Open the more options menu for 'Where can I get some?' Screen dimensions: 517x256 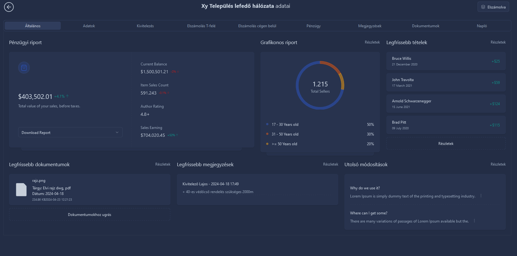[474, 221]
